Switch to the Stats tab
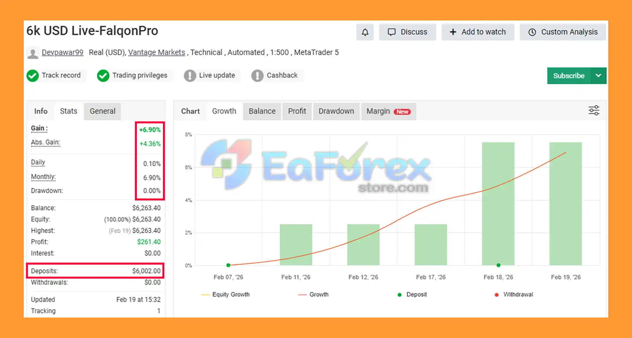 point(68,111)
